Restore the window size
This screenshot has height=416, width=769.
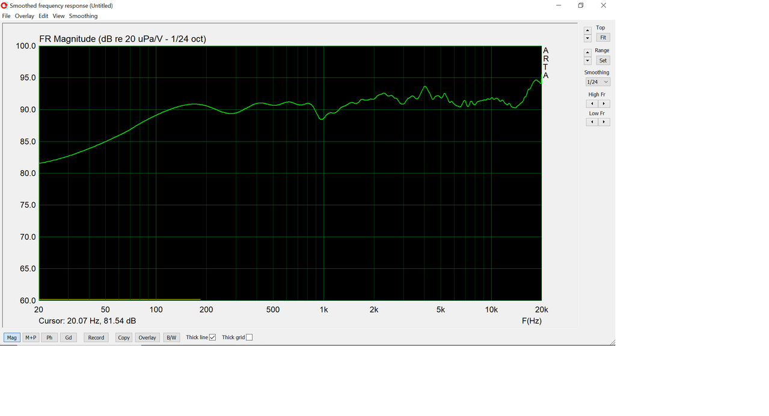581,5
